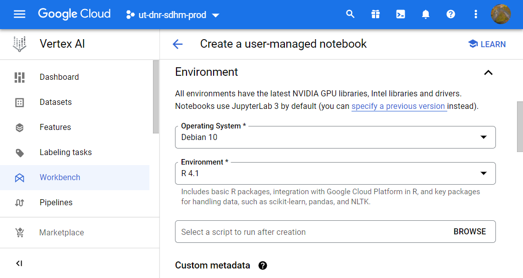Click the help question mark in header
The image size is (523, 278).
coord(451,14)
